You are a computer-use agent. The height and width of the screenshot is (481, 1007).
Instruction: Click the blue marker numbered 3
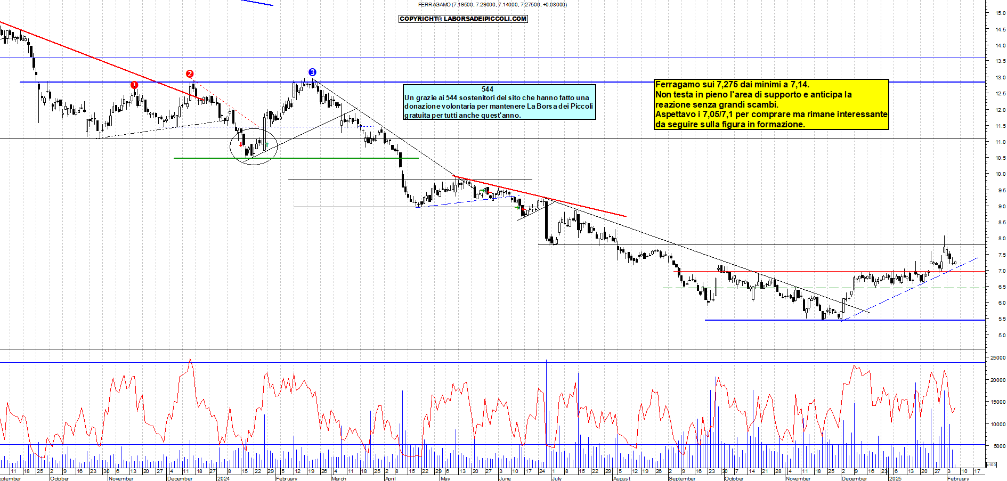click(x=312, y=72)
